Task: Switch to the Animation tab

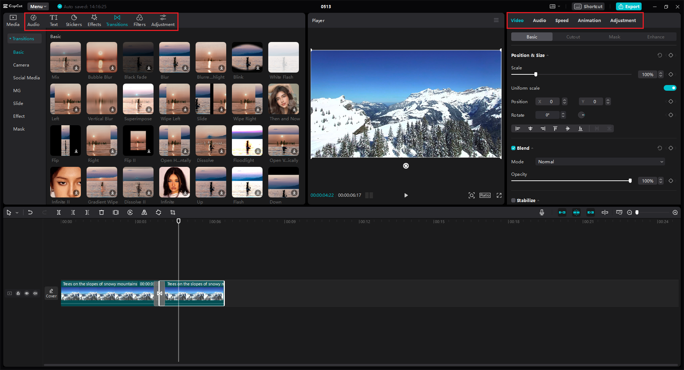Action: point(589,20)
